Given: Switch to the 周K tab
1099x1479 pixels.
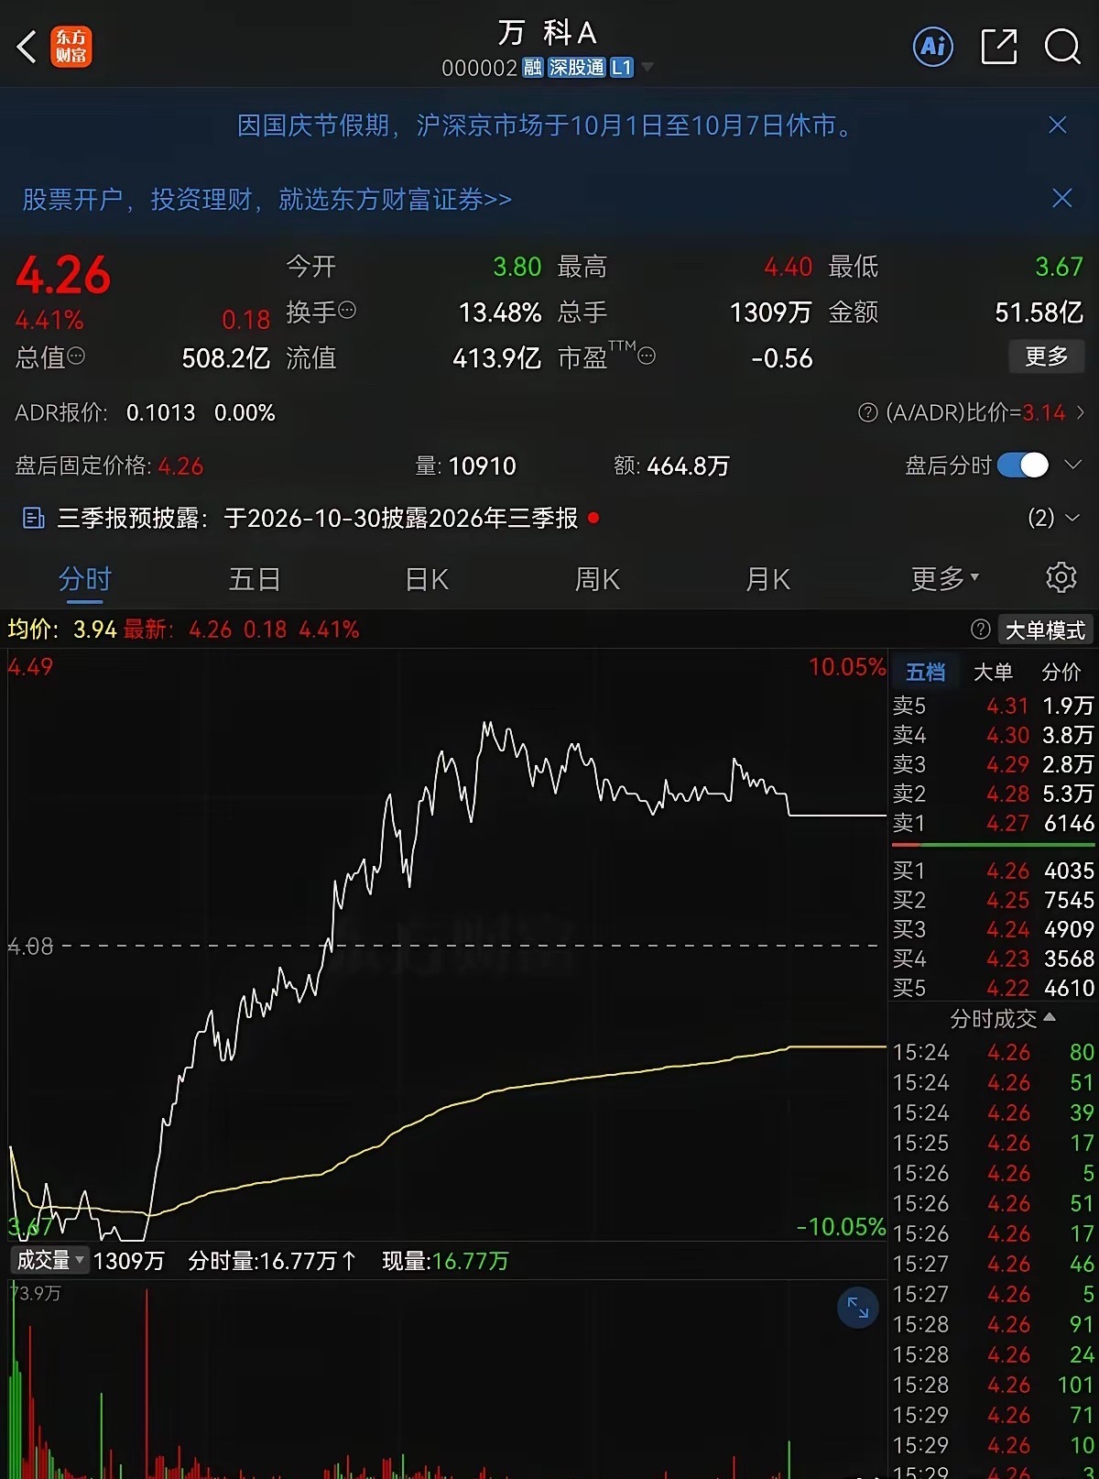Looking at the screenshot, I should [x=597, y=578].
